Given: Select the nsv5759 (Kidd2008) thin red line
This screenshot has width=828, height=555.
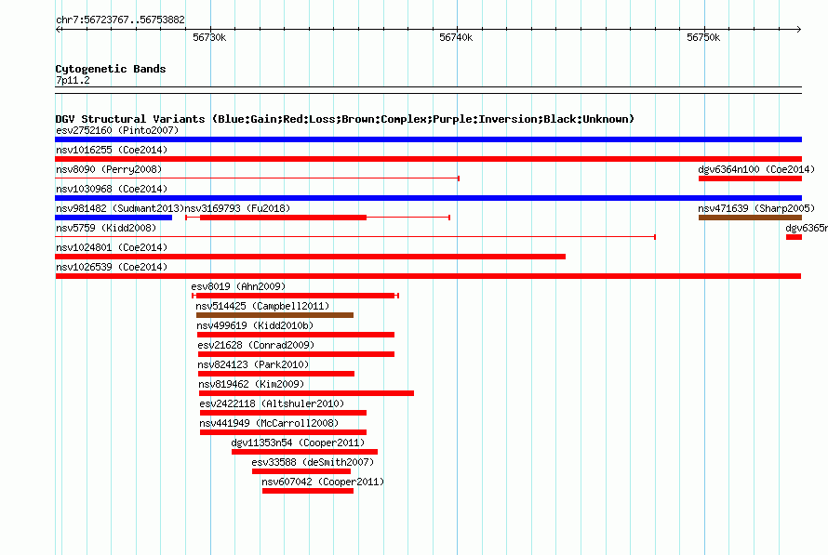Looking at the screenshot, I should pyautogui.click(x=355, y=237).
